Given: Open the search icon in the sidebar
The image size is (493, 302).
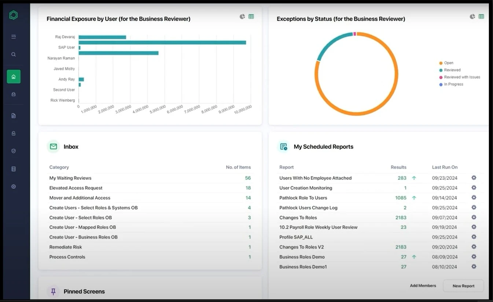Looking at the screenshot, I should (13, 54).
